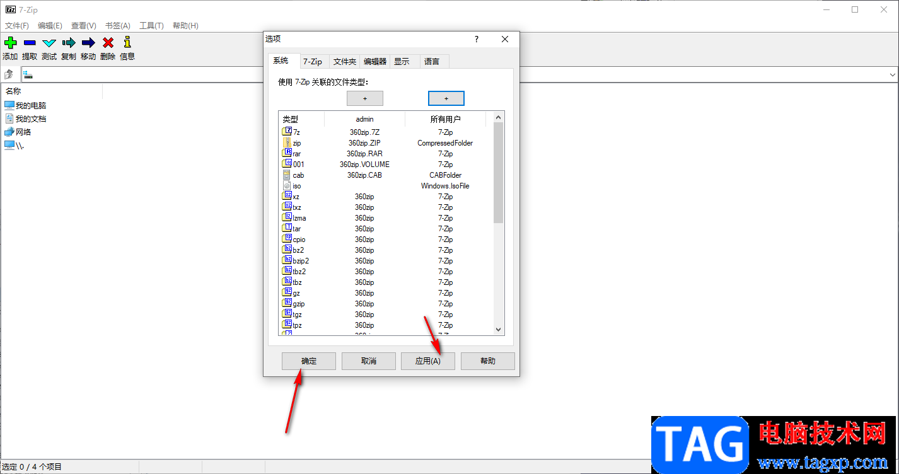Click the 360zip.7Z cell

coord(364,132)
